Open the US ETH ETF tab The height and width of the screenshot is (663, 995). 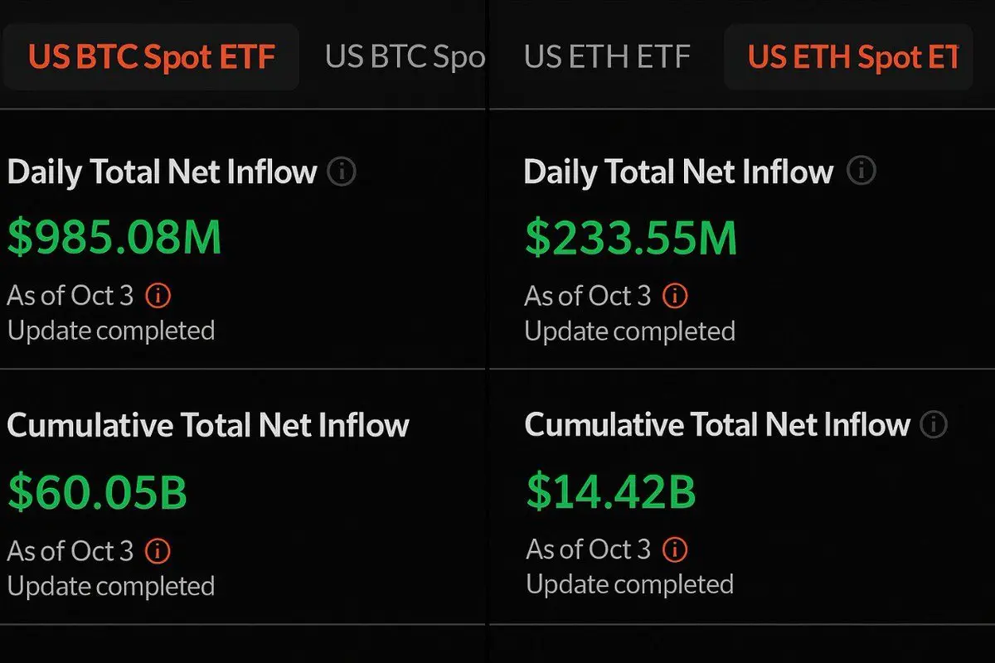click(x=607, y=57)
